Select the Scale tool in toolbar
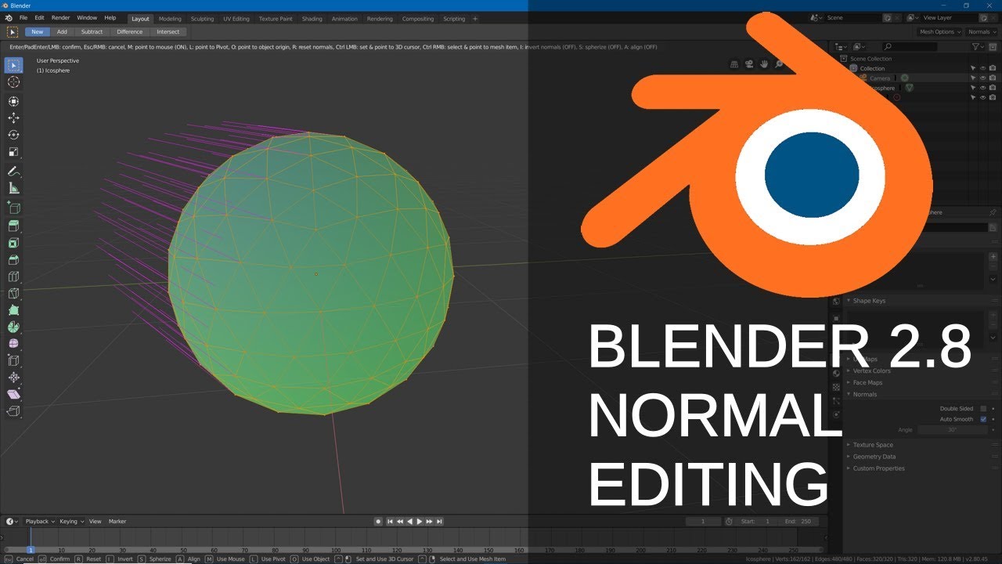The width and height of the screenshot is (1002, 564). tap(13, 152)
